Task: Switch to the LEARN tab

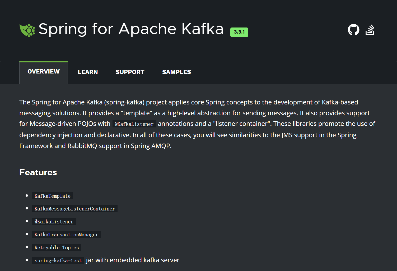Action: point(88,72)
